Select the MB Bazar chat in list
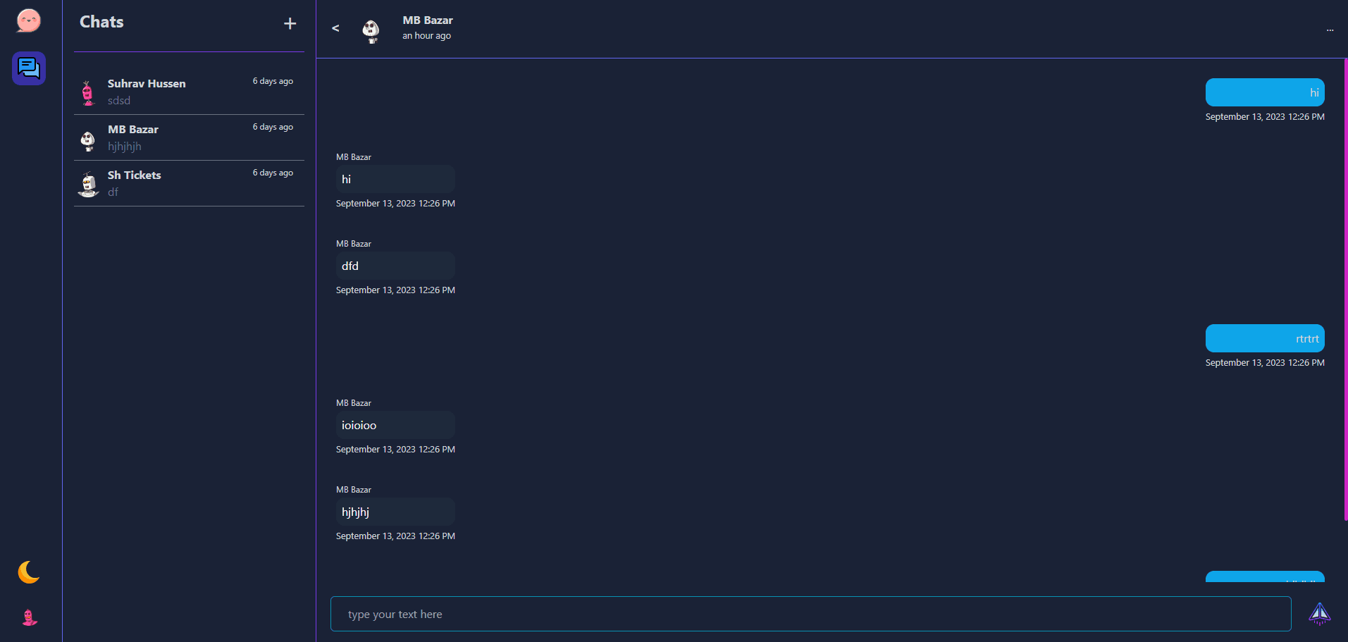 189,137
